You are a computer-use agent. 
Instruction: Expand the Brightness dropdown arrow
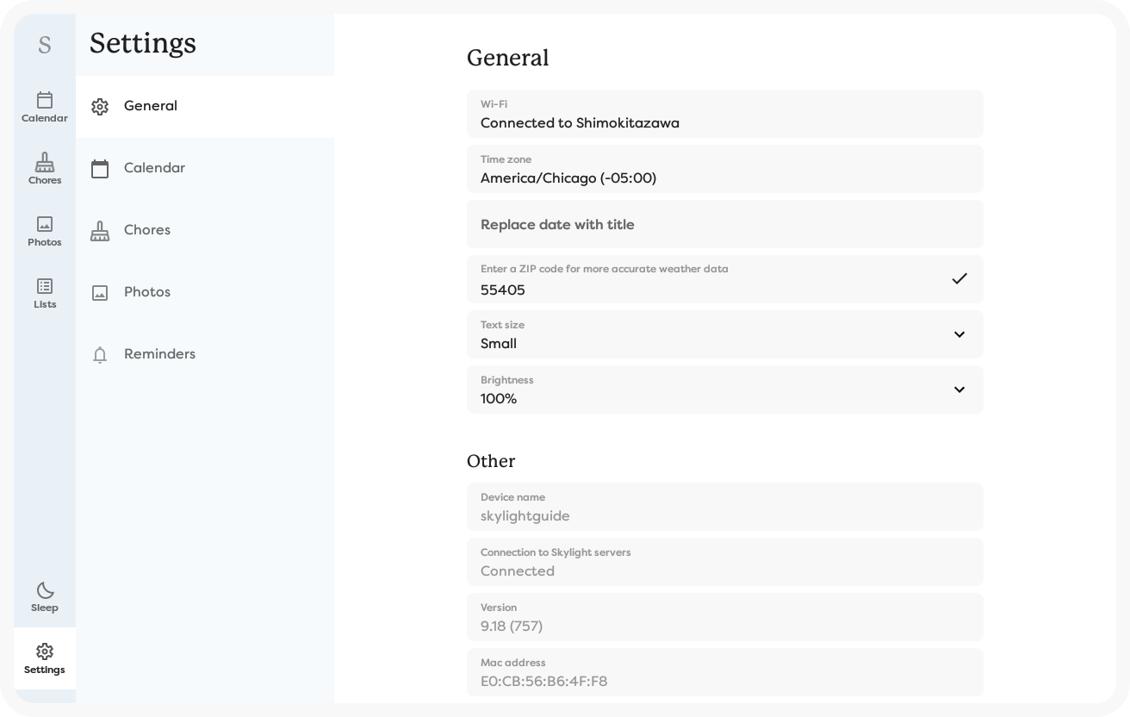pyautogui.click(x=959, y=390)
